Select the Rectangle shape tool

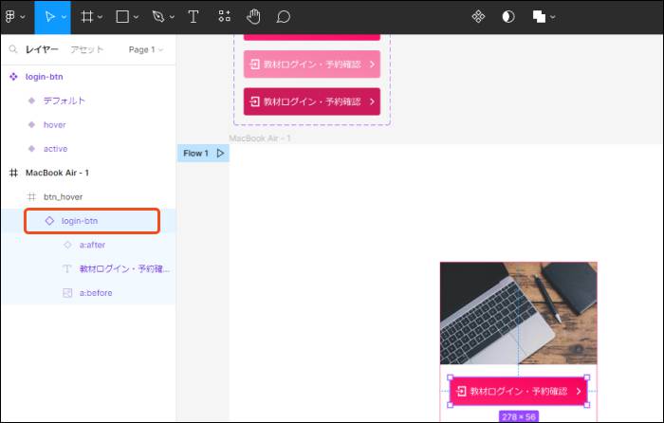pyautogui.click(x=122, y=16)
